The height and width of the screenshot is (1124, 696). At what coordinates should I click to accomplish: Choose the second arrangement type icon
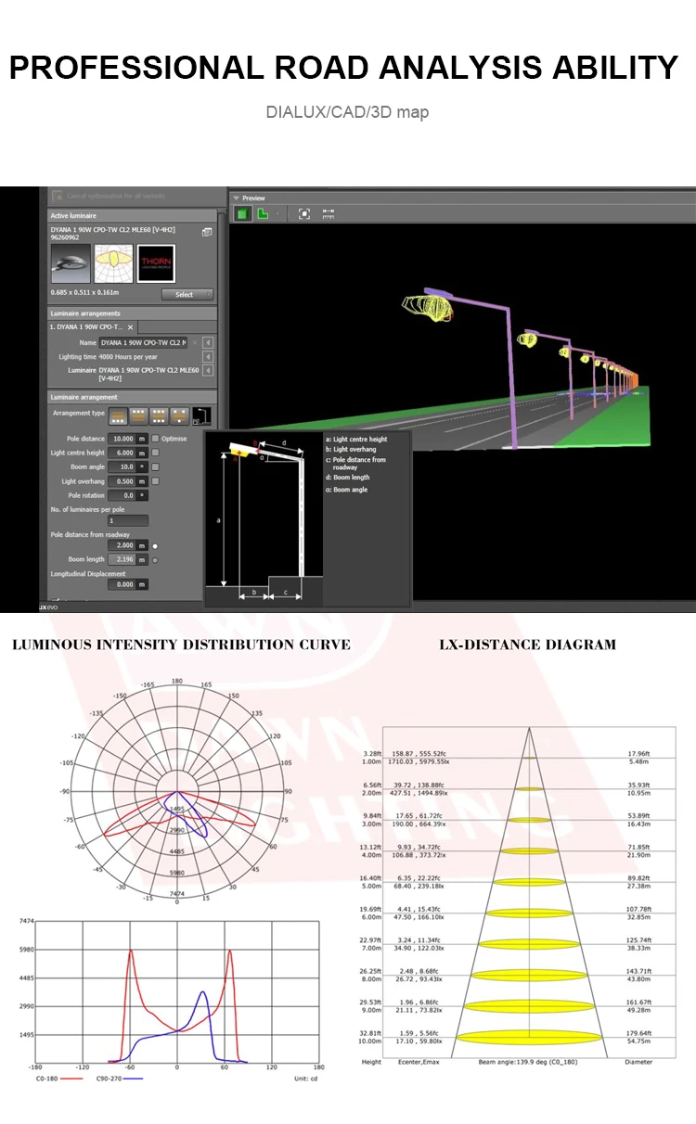click(x=138, y=416)
